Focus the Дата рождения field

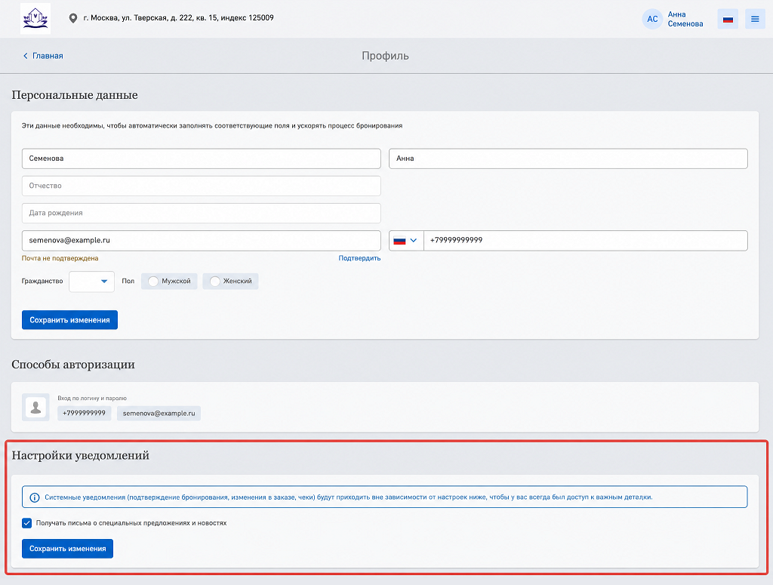(x=201, y=213)
